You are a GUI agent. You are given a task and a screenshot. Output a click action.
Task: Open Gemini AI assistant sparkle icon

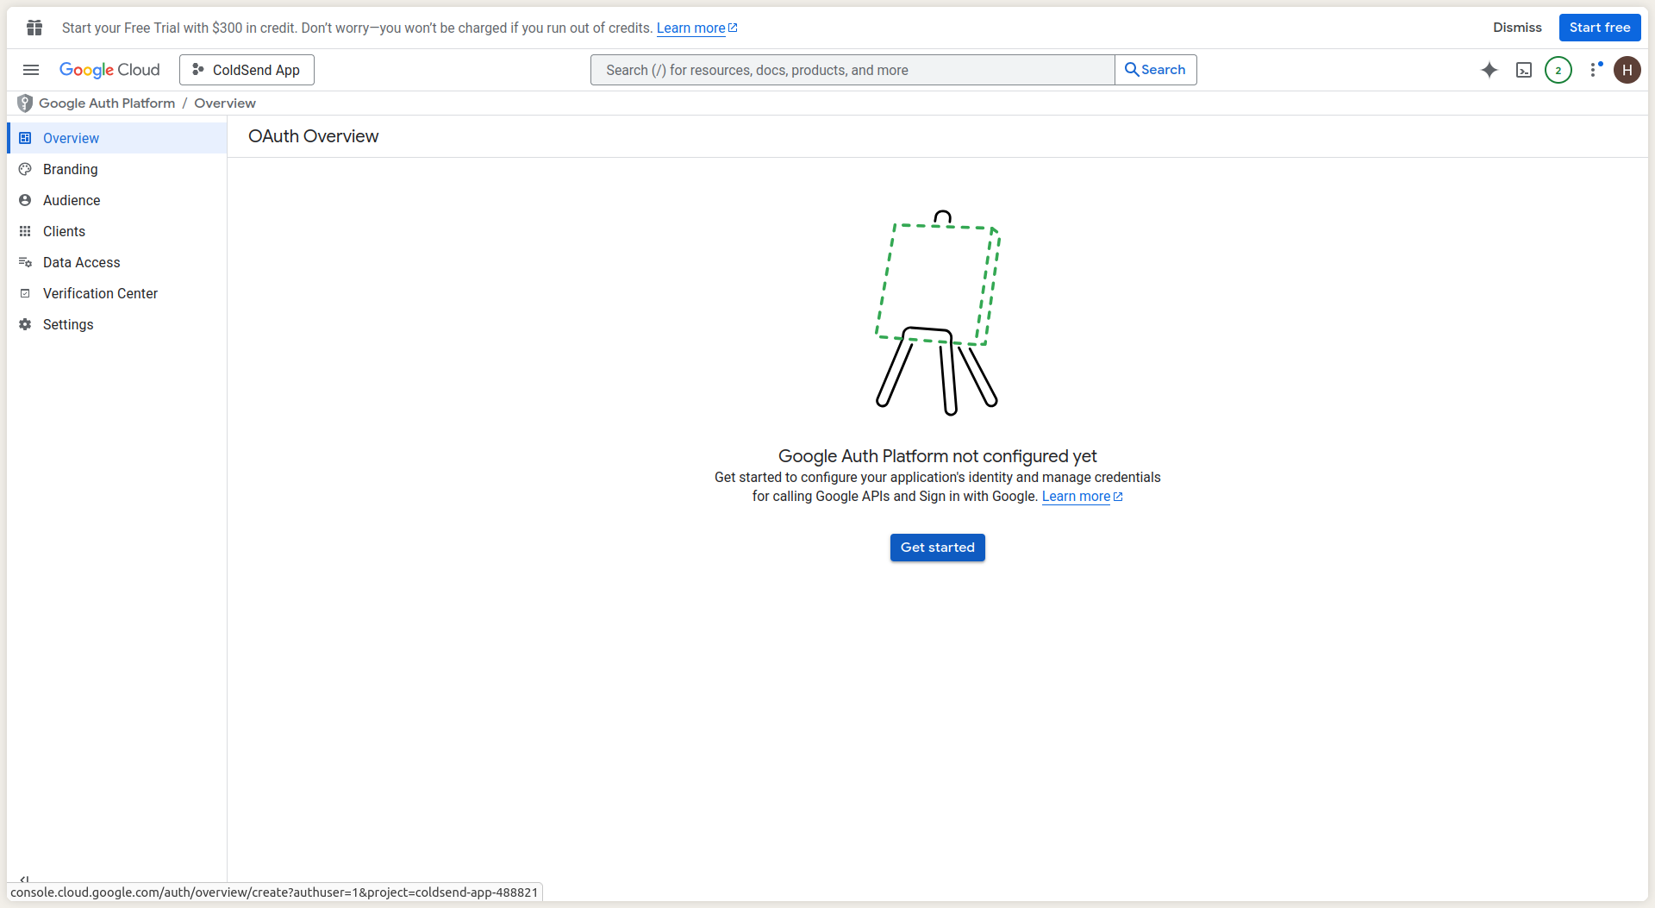(x=1489, y=70)
